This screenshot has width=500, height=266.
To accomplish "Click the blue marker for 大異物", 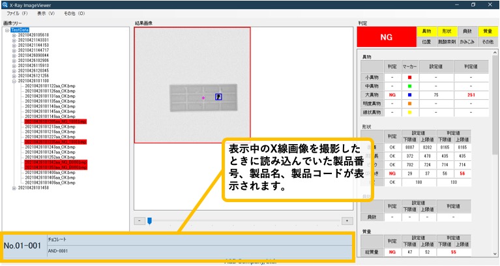I will [409, 95].
